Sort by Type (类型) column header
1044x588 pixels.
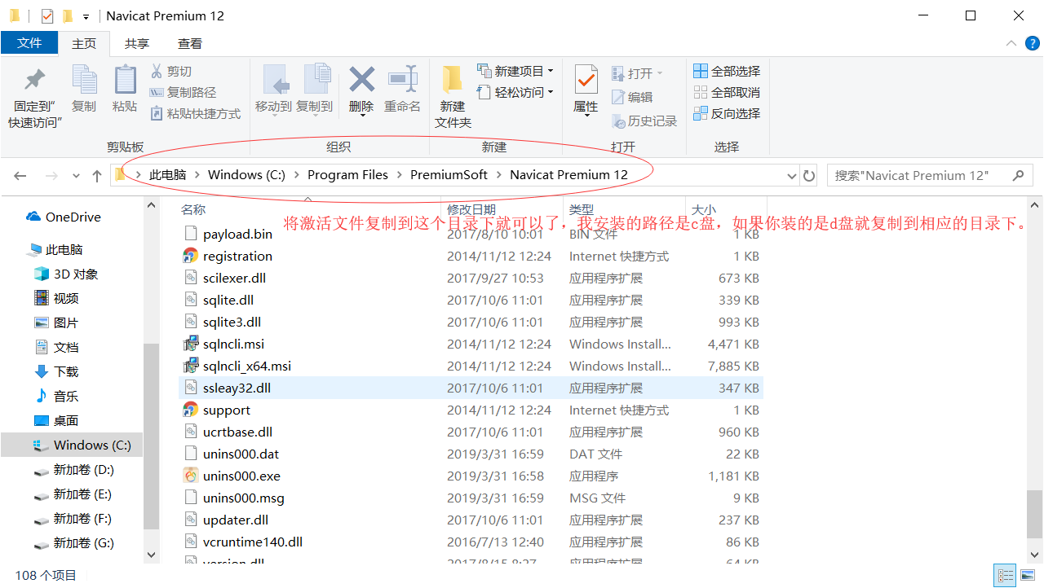(582, 209)
